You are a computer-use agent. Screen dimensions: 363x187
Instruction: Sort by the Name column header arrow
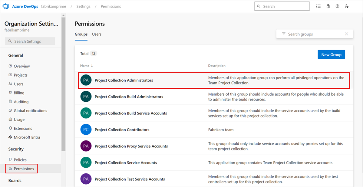pos(92,66)
